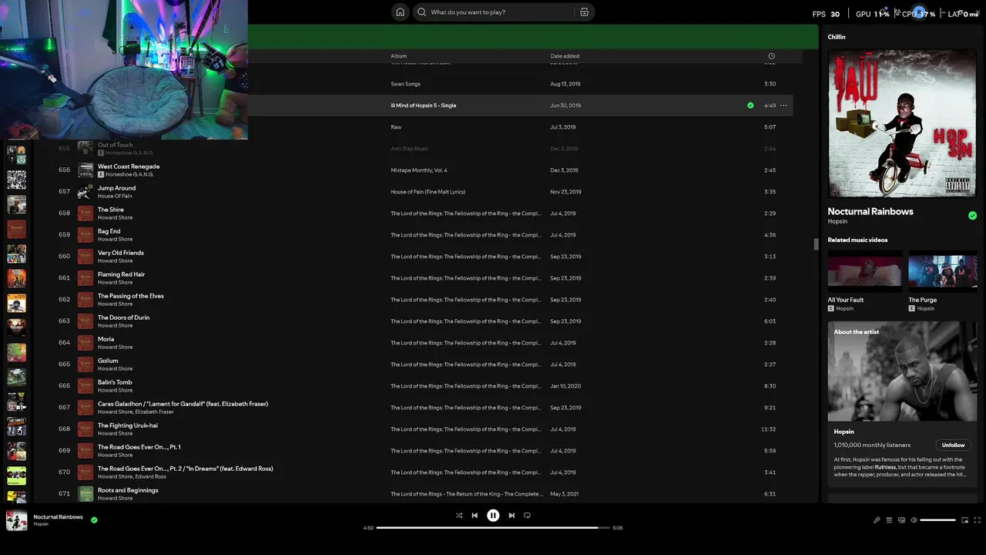Open Browse icon in the search bar
Image resolution: width=986 pixels, height=555 pixels.
[585, 12]
